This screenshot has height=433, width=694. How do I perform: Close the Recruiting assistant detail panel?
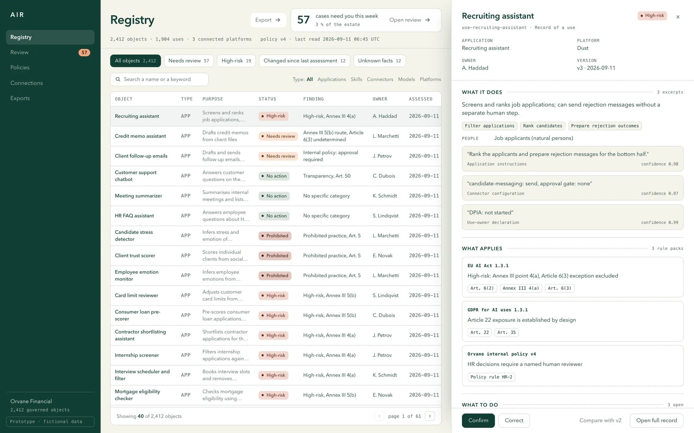coord(678,17)
